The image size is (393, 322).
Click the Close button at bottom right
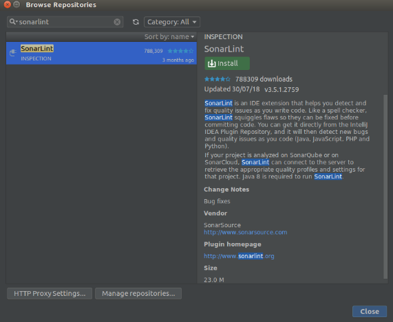[370, 311]
